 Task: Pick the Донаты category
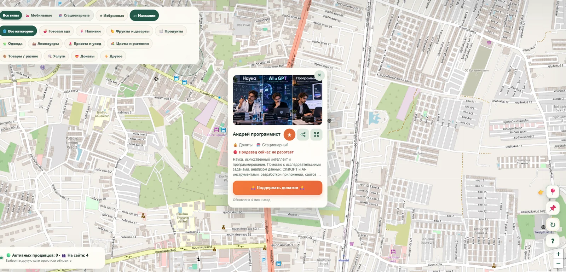point(85,56)
